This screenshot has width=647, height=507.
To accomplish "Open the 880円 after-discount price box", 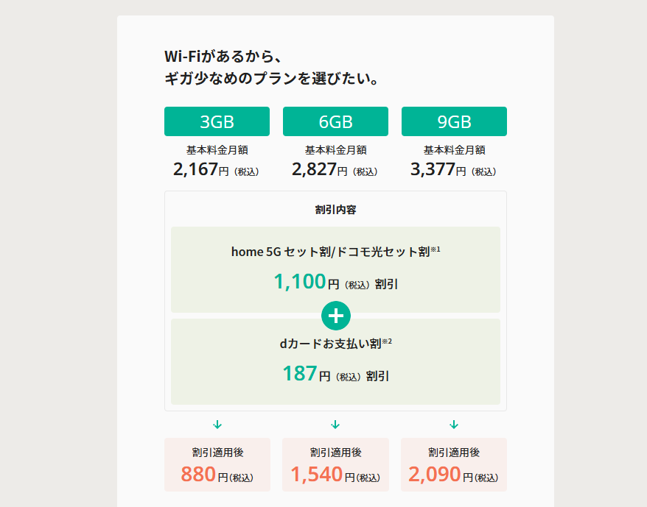I will click(217, 465).
